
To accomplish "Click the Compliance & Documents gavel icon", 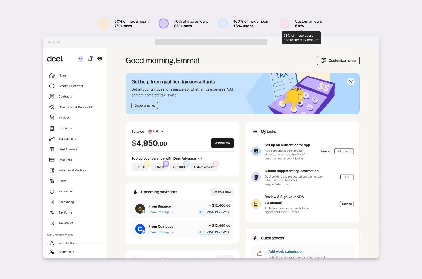I will pos(52,107).
